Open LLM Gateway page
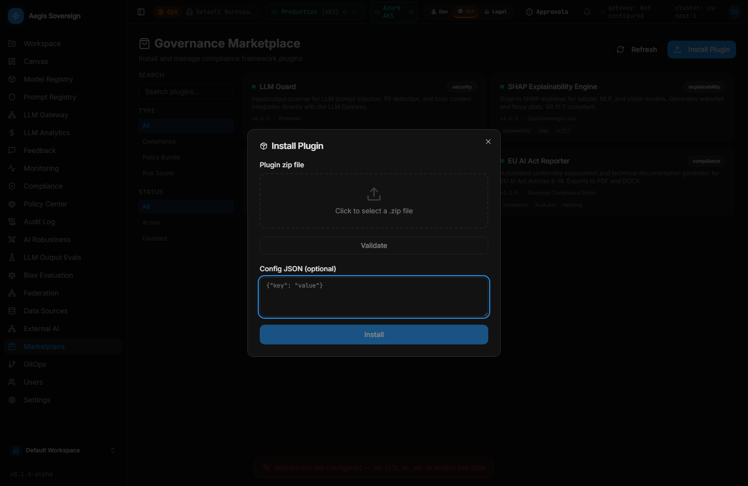 click(x=63, y=115)
